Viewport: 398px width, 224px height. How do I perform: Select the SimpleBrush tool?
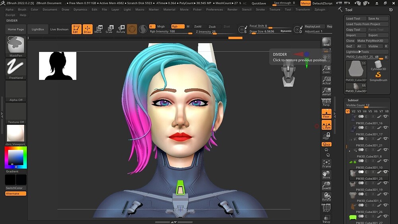tap(378, 77)
